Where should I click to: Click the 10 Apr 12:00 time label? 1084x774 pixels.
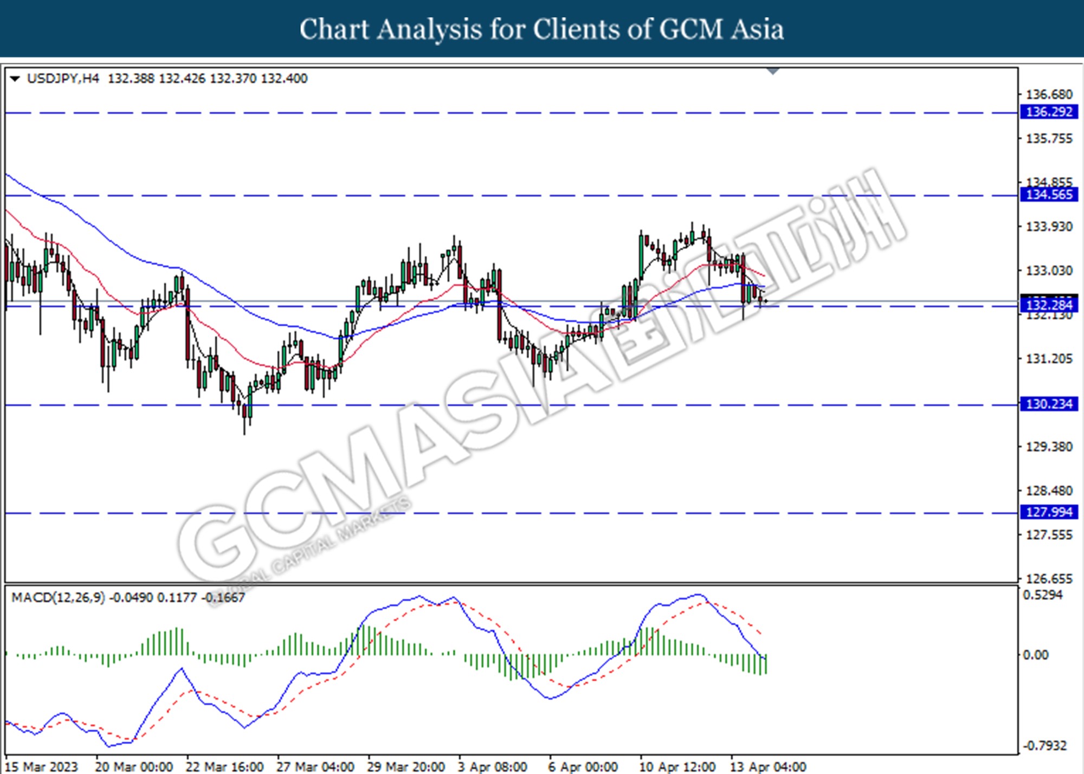pos(677,766)
